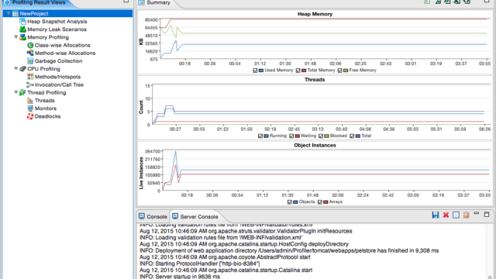Open the Garbage Collection icon
496x279 pixels.
point(30,61)
